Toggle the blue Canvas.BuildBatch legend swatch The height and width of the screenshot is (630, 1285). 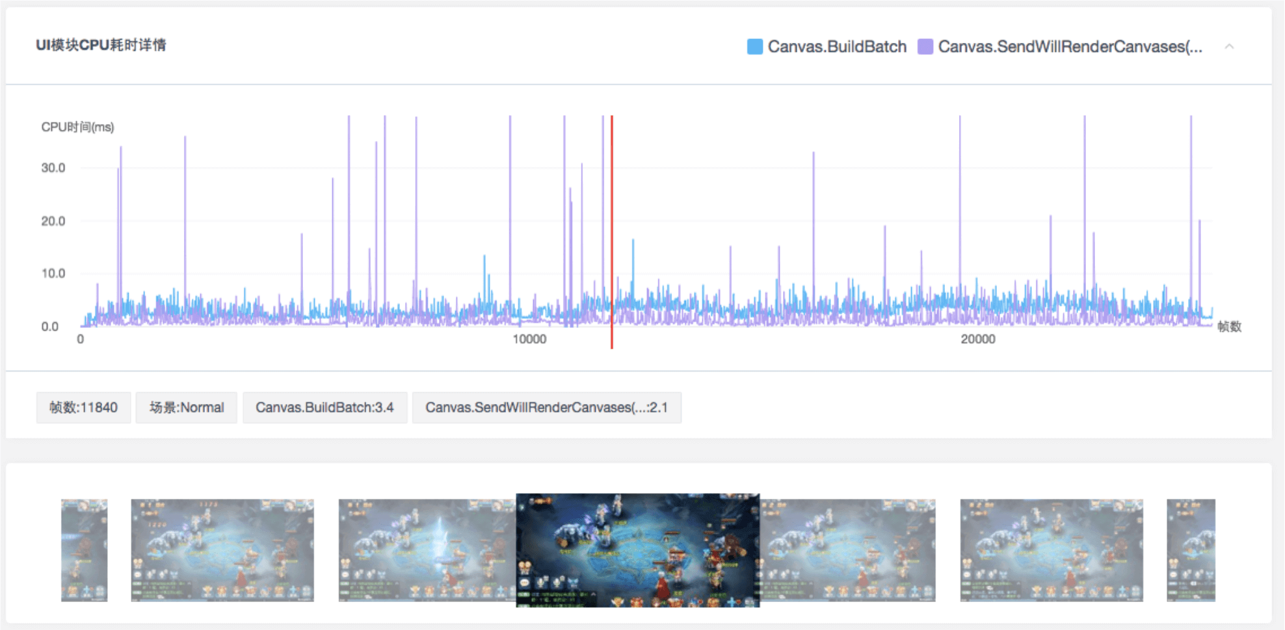[x=755, y=47]
